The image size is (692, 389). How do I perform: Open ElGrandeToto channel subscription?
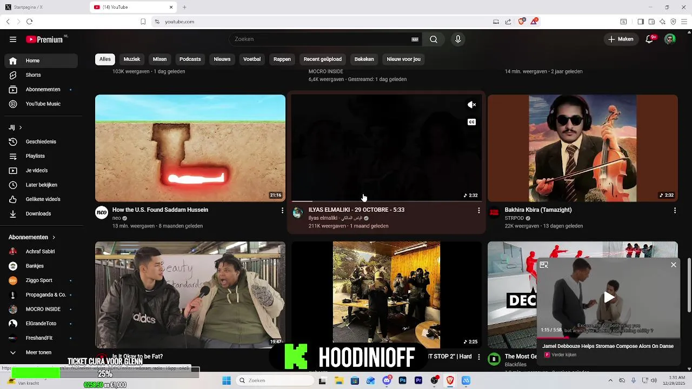tap(41, 324)
